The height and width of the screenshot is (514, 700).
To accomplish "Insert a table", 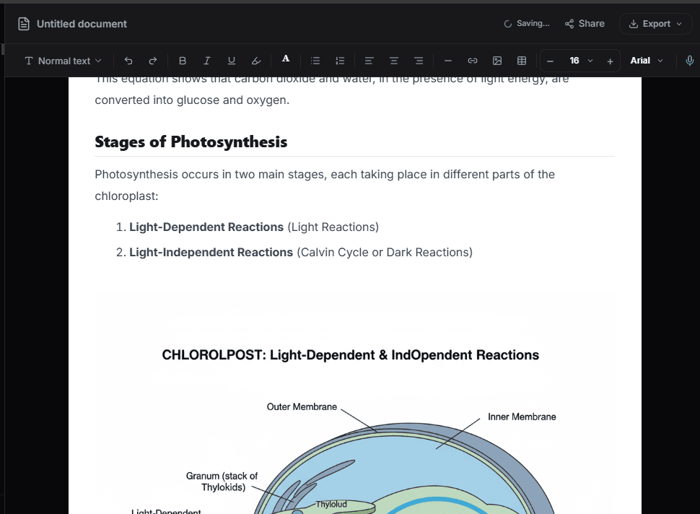I will click(x=522, y=61).
